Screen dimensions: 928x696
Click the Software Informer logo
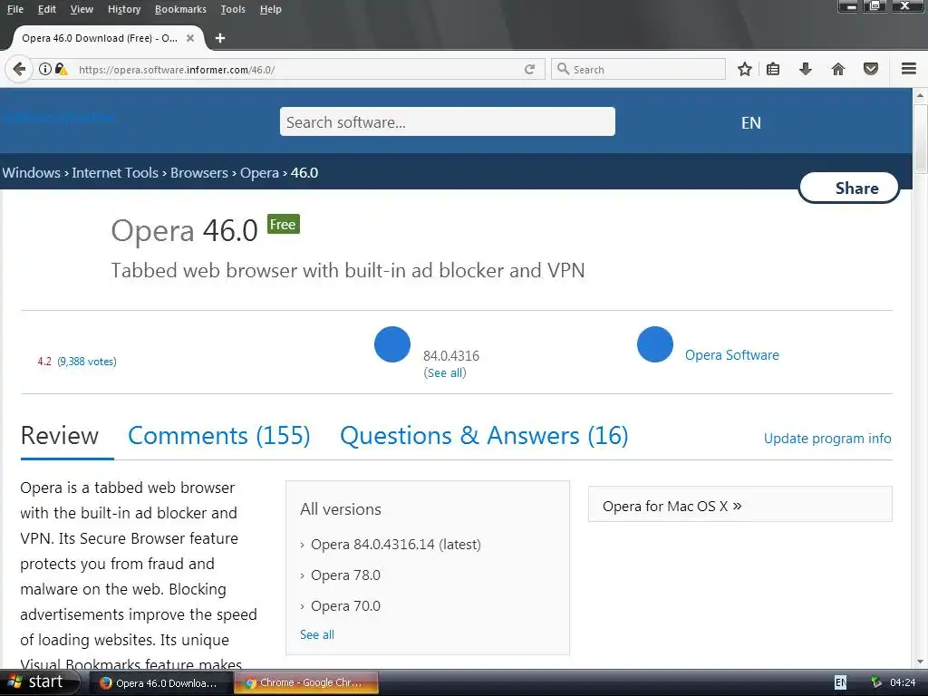pos(59,118)
